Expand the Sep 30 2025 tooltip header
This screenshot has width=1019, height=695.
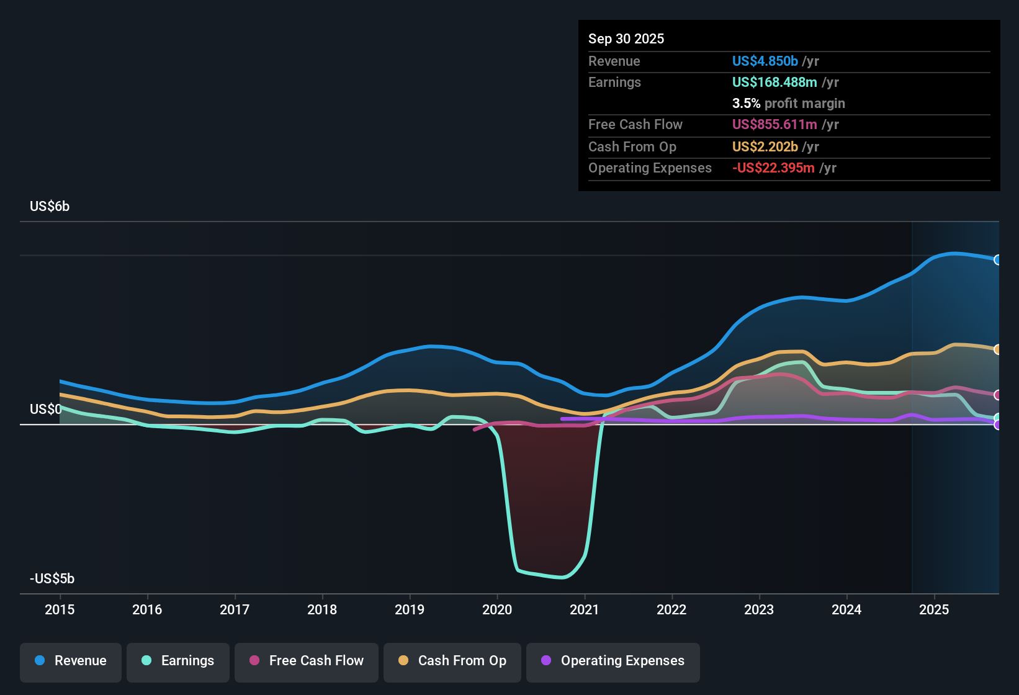(x=627, y=38)
